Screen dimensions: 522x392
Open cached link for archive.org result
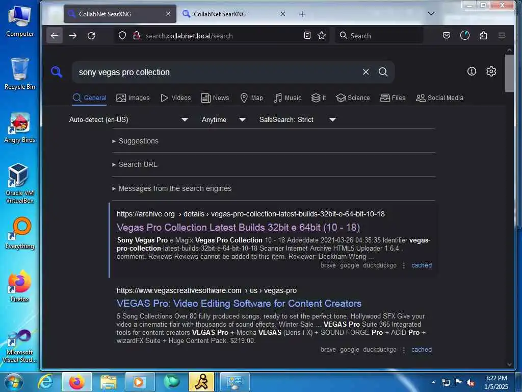point(422,265)
